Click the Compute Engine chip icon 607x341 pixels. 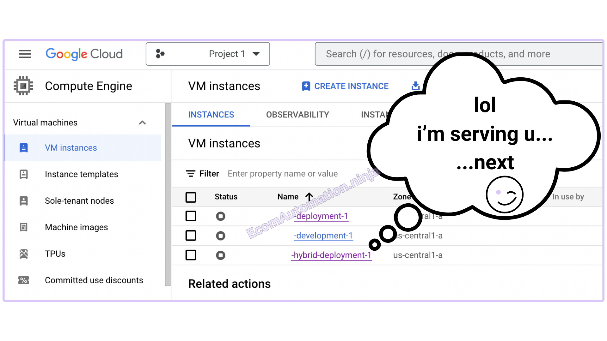(23, 86)
